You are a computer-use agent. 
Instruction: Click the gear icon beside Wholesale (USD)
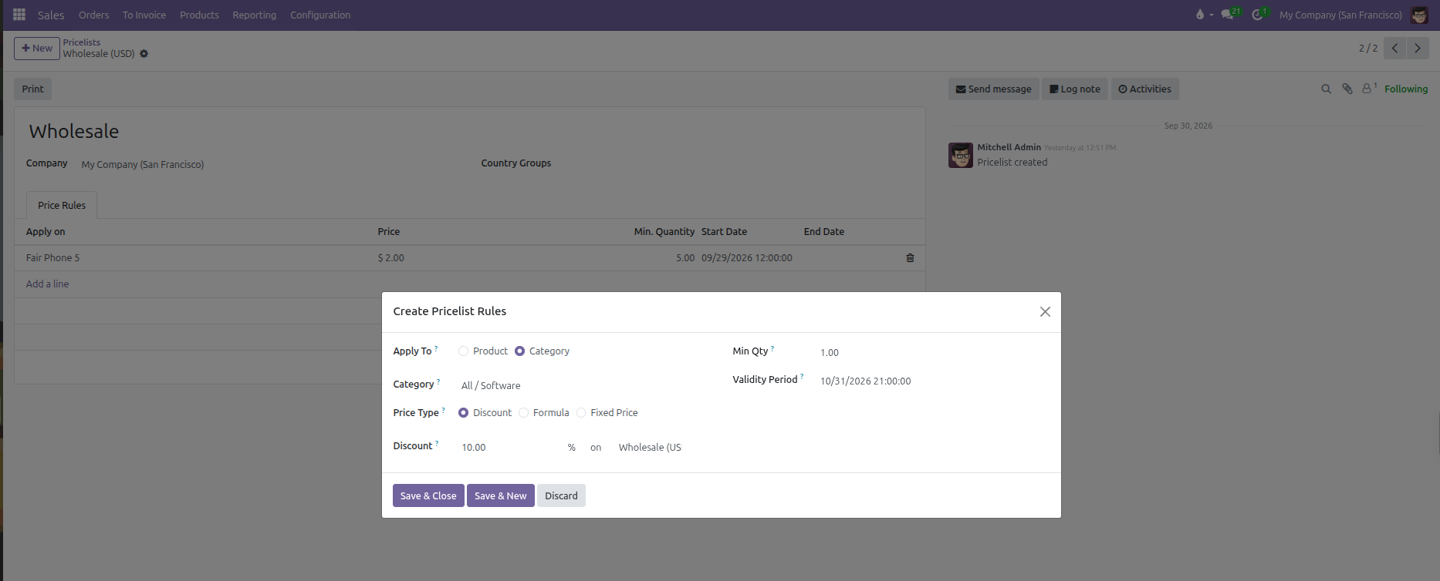(144, 54)
